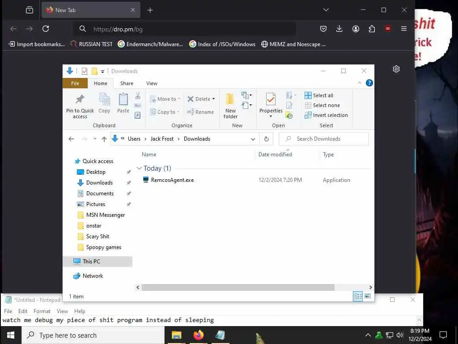The image size is (458, 344).
Task: Click the History icon in Open group
Action: coord(289,115)
